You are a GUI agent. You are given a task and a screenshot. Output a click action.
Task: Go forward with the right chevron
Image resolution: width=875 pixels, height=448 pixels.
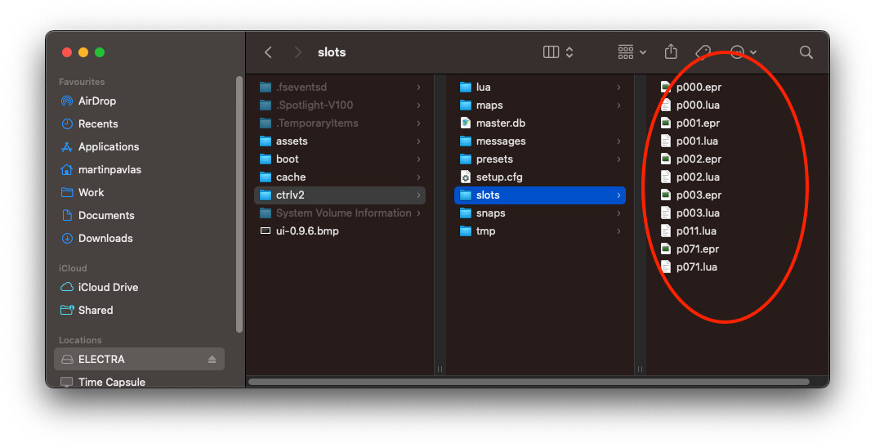[x=297, y=52]
